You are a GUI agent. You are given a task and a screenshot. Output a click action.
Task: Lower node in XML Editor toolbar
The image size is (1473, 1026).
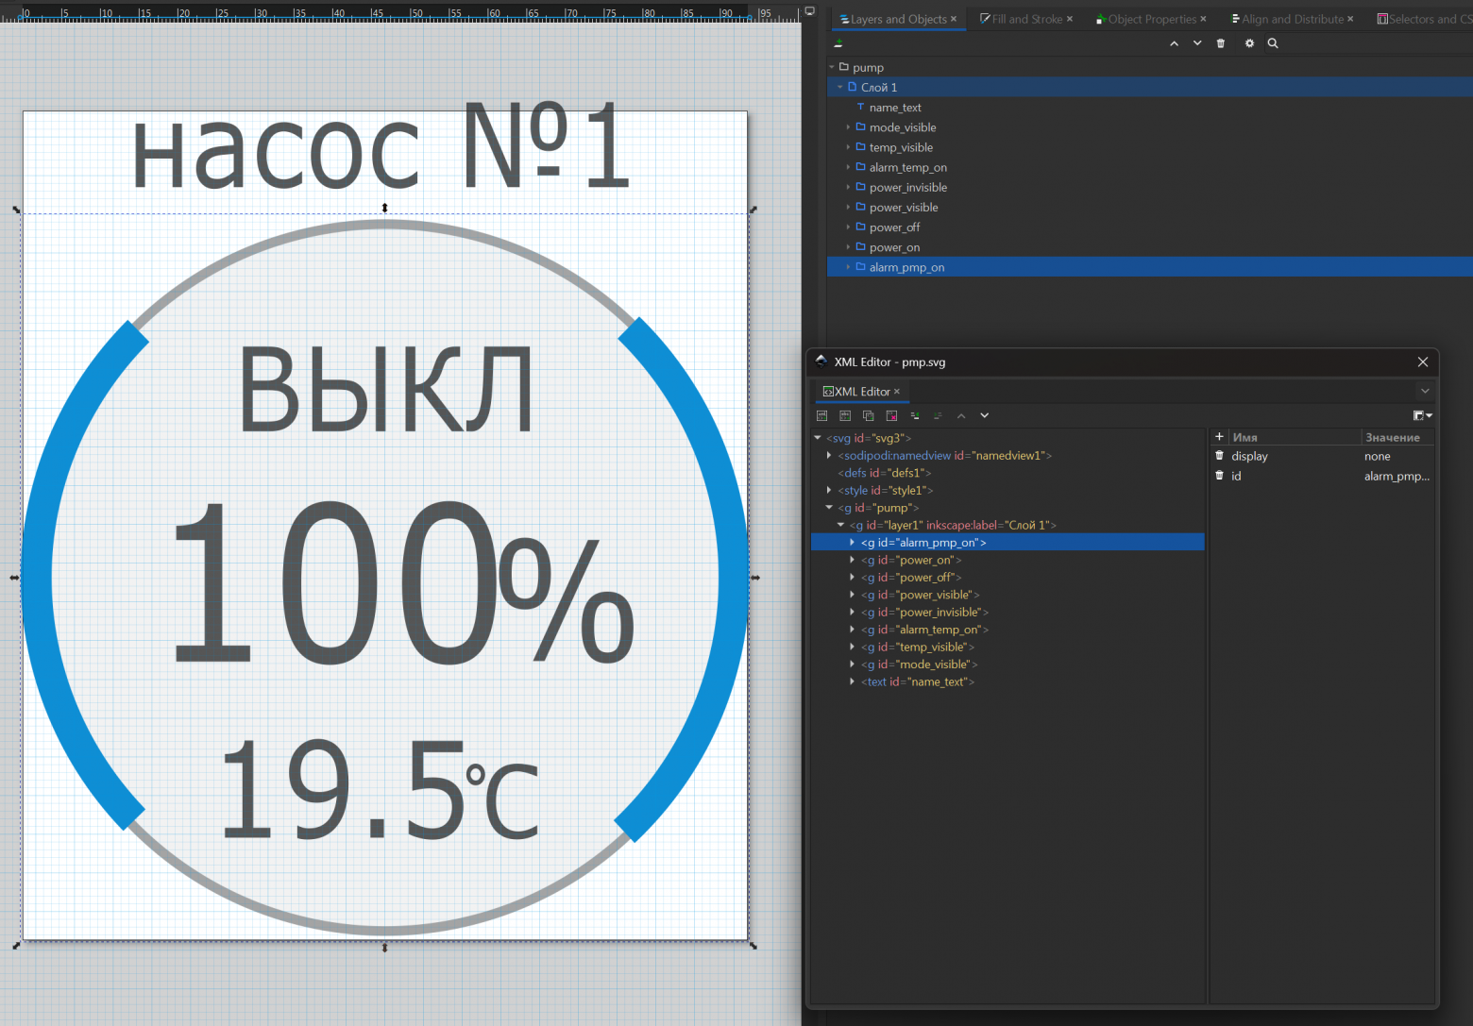click(x=984, y=415)
